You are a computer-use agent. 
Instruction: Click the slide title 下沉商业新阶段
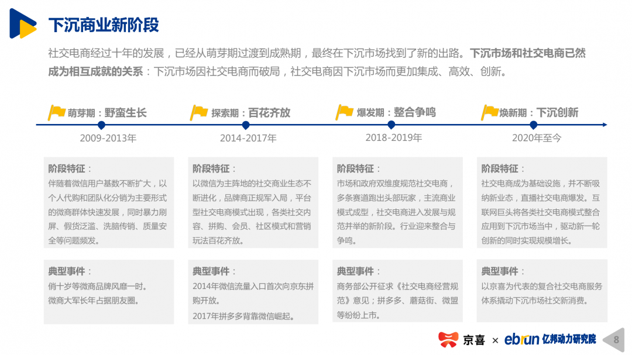[104, 25]
